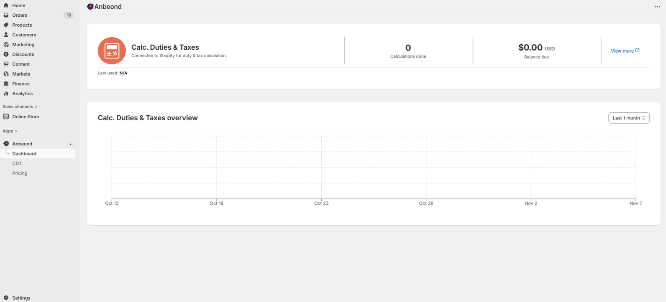Open the CDT submenu item
The height and width of the screenshot is (302, 666).
click(17, 163)
